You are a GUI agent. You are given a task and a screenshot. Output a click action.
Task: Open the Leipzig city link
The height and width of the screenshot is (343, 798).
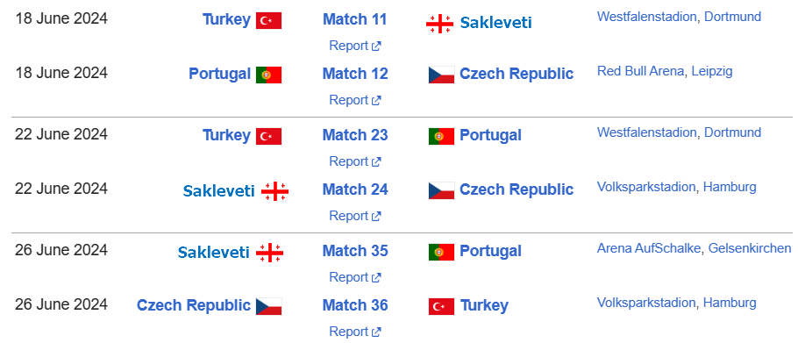(711, 71)
